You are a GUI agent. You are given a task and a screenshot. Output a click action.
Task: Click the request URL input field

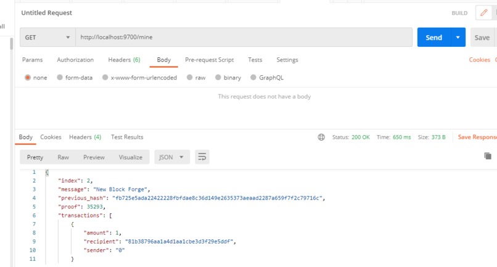pyautogui.click(x=244, y=38)
